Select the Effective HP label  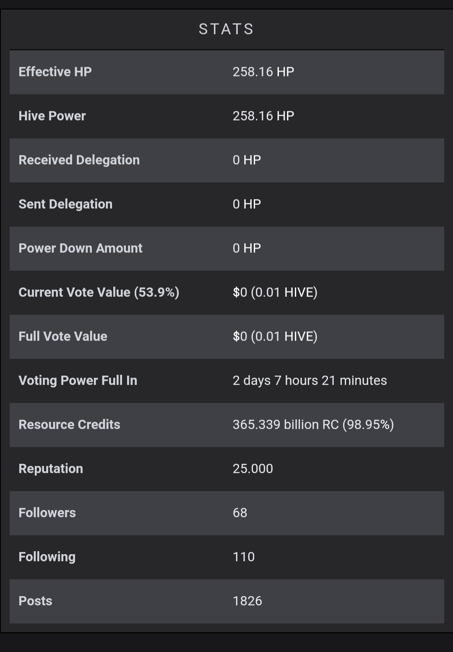pyautogui.click(x=55, y=72)
